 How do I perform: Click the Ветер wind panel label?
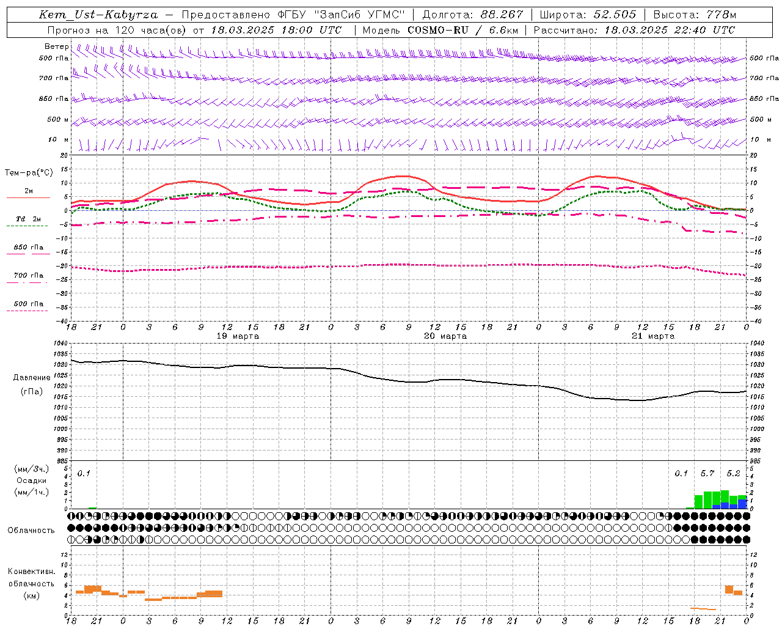click(x=57, y=46)
